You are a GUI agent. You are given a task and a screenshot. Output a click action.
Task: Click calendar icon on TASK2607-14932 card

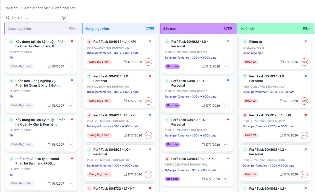click(x=49, y=66)
